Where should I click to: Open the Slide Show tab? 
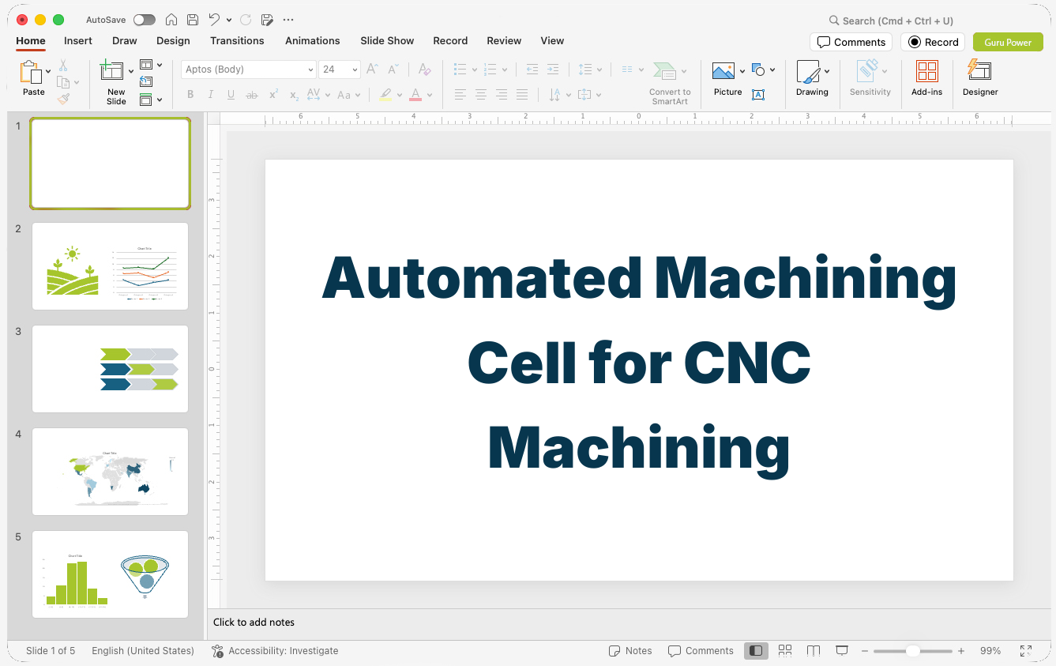(x=387, y=41)
